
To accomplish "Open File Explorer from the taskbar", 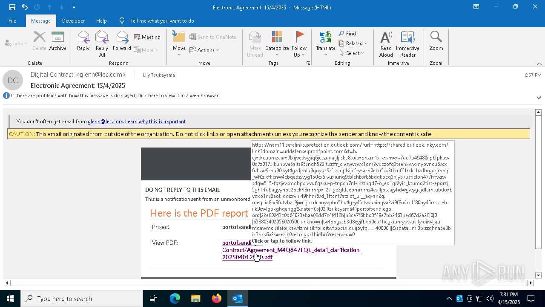I will [195, 298].
